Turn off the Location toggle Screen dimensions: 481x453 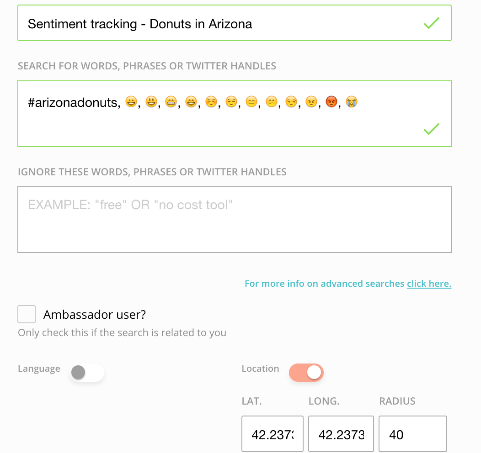(x=306, y=373)
